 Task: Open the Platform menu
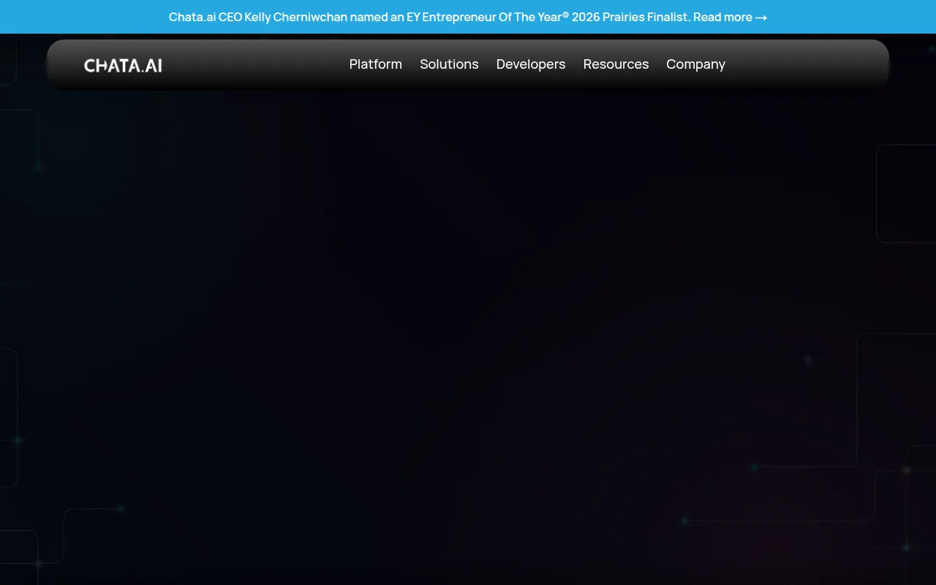coord(376,64)
